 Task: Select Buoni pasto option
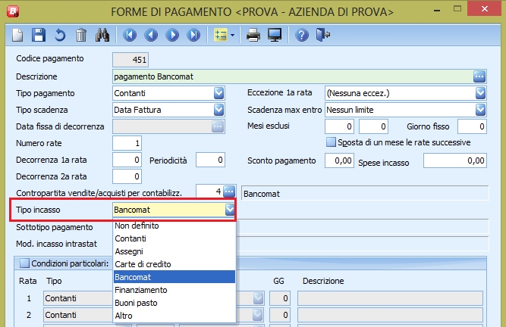pos(174,303)
